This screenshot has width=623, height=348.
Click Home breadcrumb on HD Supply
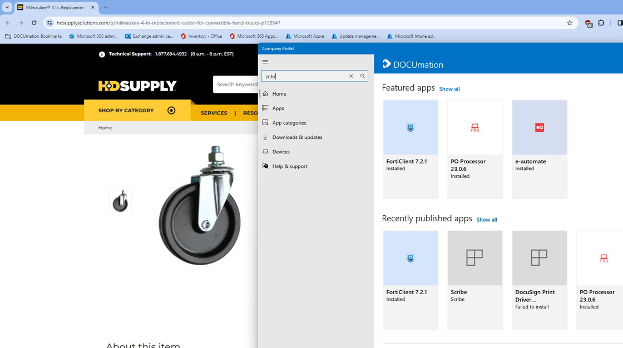click(105, 127)
